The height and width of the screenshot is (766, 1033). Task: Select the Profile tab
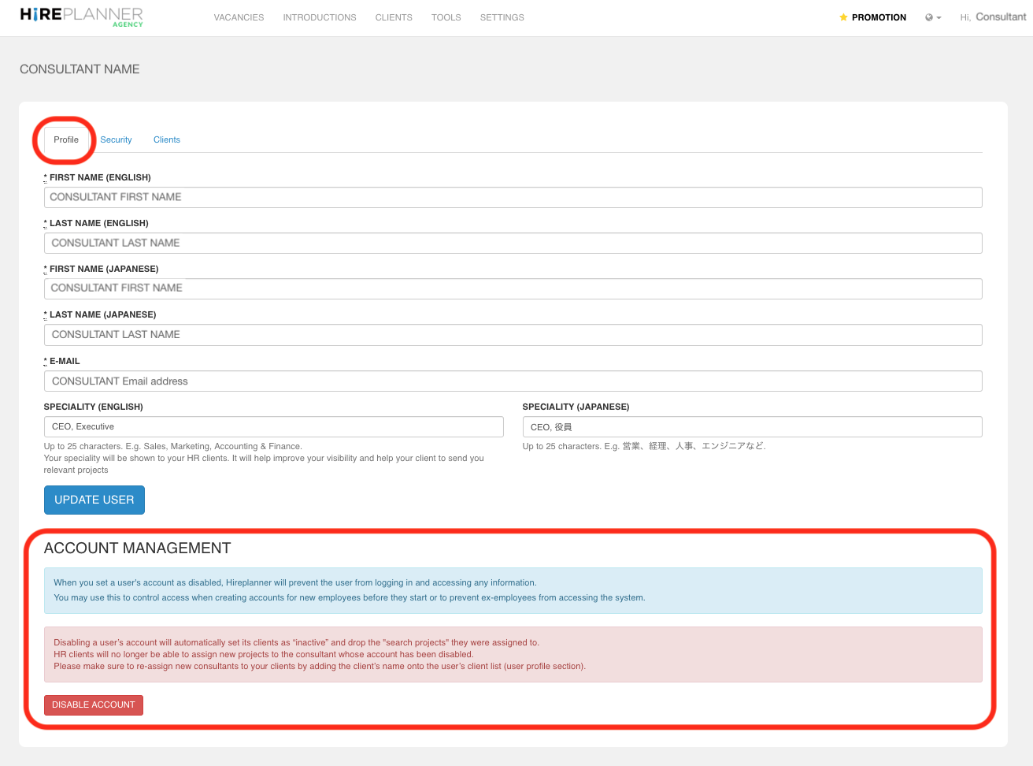[66, 139]
